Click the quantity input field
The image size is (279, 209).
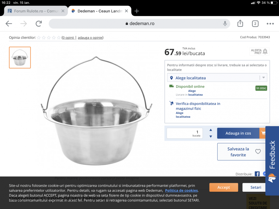click(185, 133)
